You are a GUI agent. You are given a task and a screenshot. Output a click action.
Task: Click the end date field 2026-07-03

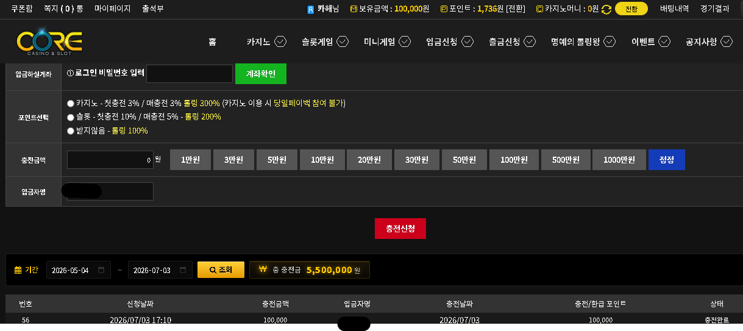pyautogui.click(x=160, y=270)
